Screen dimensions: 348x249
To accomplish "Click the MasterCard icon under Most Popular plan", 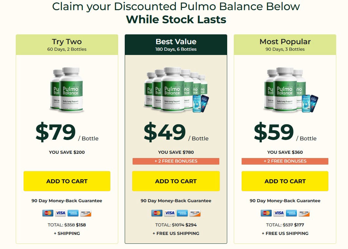I will (266, 213).
